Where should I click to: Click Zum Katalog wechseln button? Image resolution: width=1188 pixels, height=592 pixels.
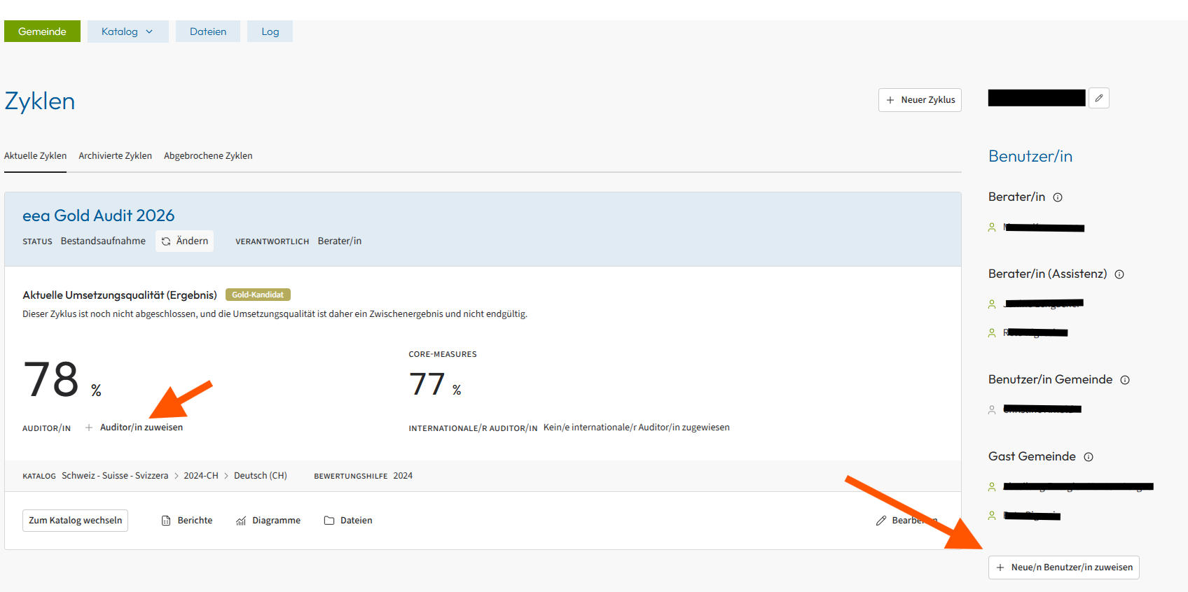[x=76, y=521]
